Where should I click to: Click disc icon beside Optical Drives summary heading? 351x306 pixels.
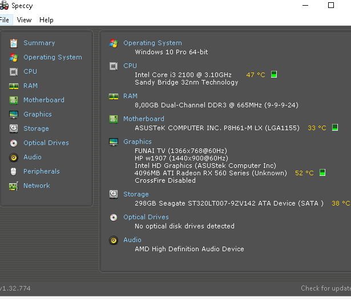pyautogui.click(x=114, y=218)
